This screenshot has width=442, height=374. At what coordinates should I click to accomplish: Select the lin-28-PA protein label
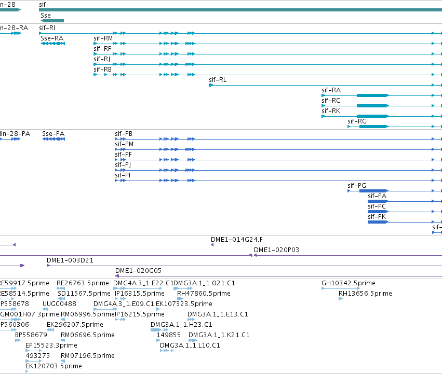click(15, 134)
